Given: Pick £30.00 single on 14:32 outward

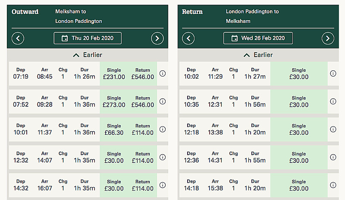Looking at the screenshot, I should [x=114, y=185].
